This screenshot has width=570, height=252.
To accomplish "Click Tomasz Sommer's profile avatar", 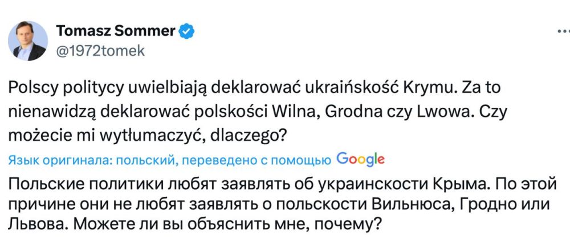I will click(28, 40).
